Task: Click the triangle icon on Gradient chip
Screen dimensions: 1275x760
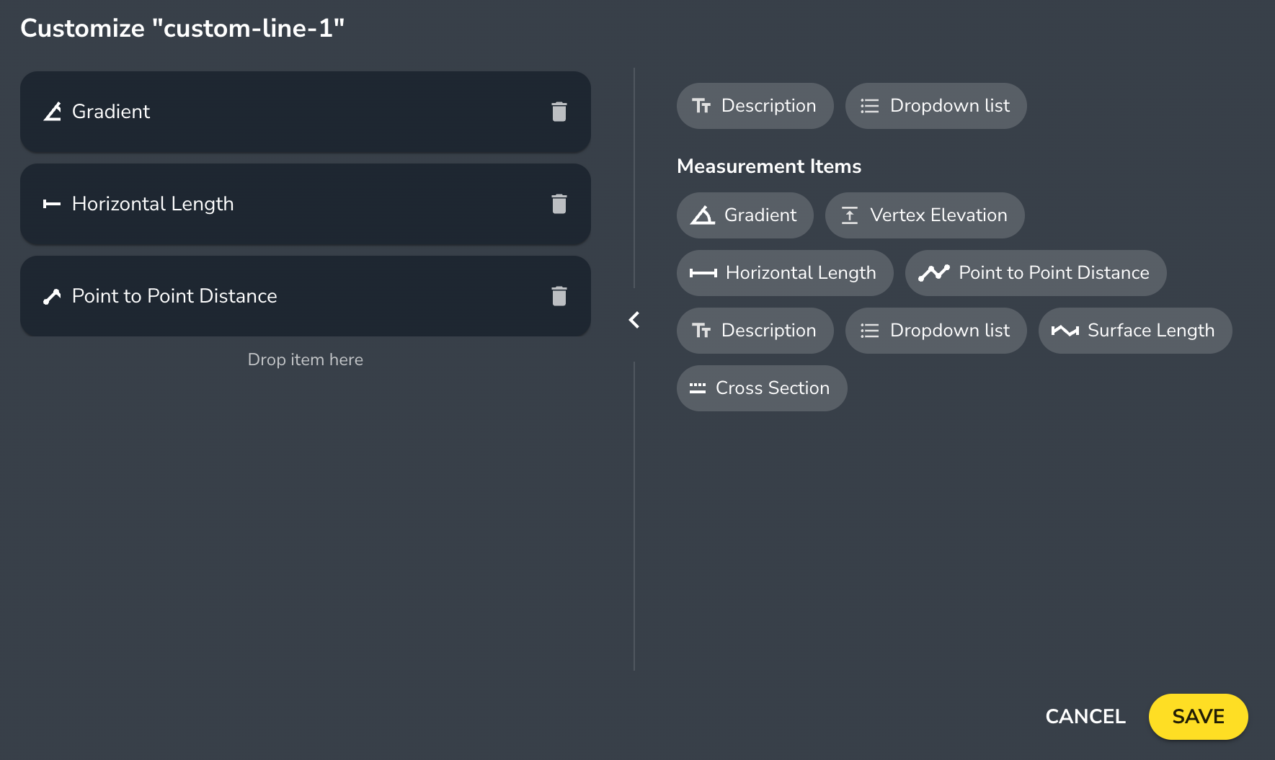Action: (x=702, y=215)
